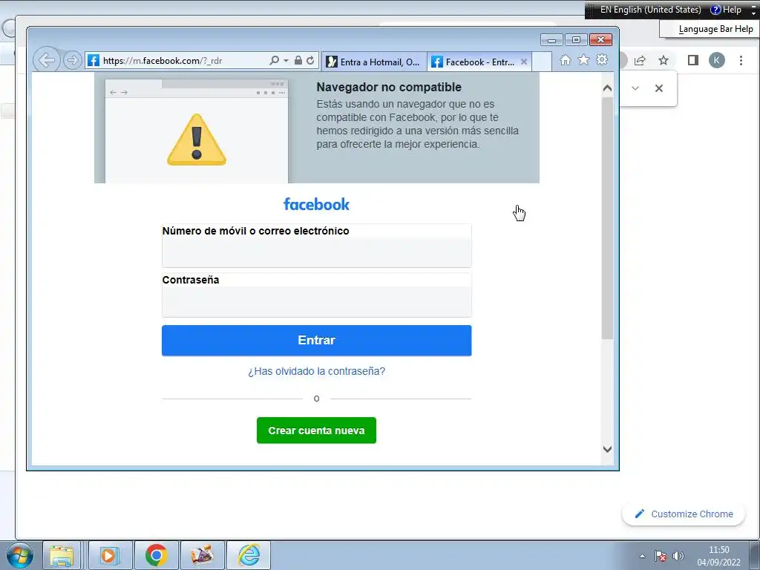Toggle the Chrome side panel icon
Viewport: 760px width, 570px height.
click(693, 60)
